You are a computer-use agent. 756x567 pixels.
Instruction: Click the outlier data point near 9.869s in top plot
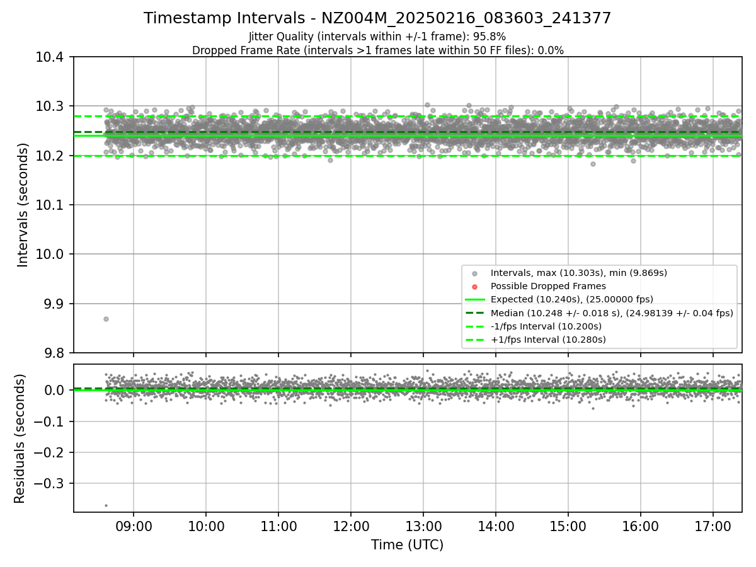pos(106,319)
